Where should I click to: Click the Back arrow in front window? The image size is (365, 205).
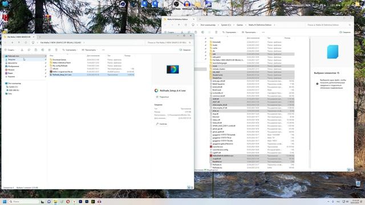coord(6,43)
